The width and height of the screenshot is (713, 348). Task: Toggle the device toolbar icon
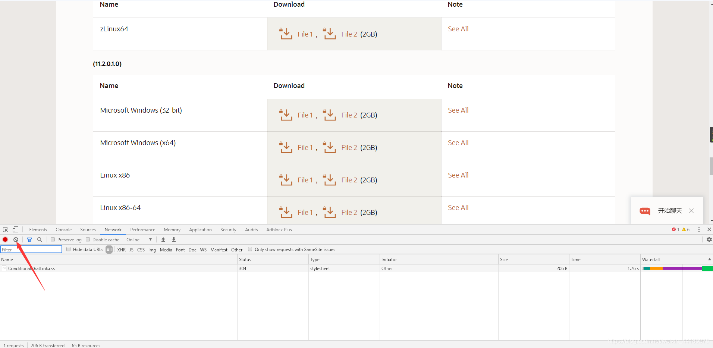[x=15, y=230]
